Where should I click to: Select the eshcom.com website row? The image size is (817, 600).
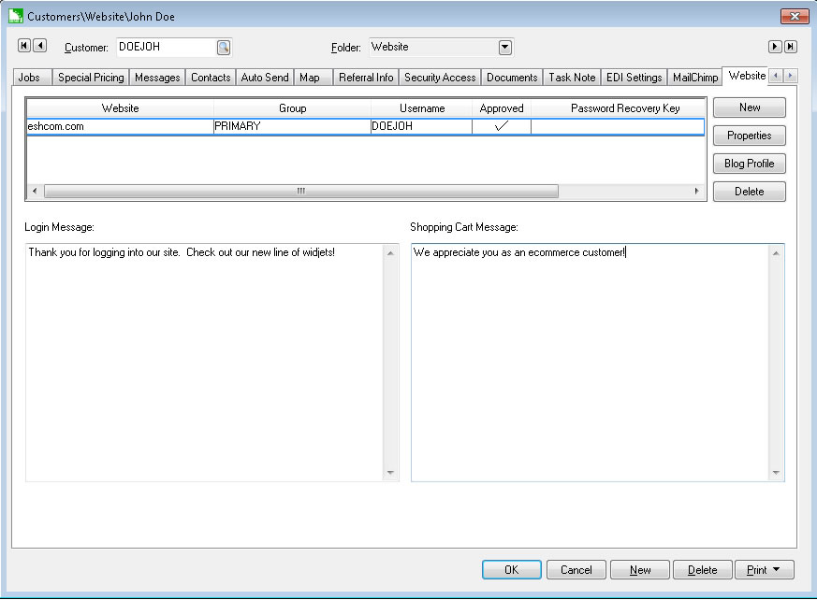120,126
